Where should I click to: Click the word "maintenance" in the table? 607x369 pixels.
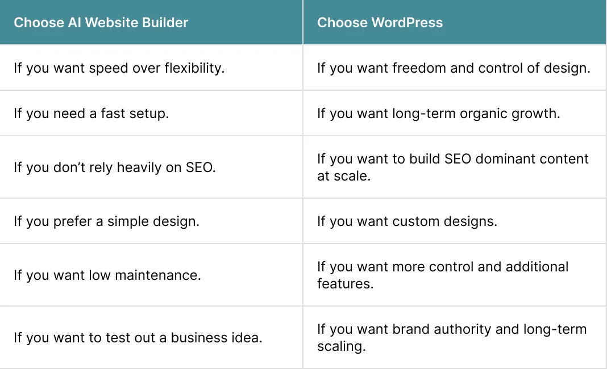(x=166, y=275)
